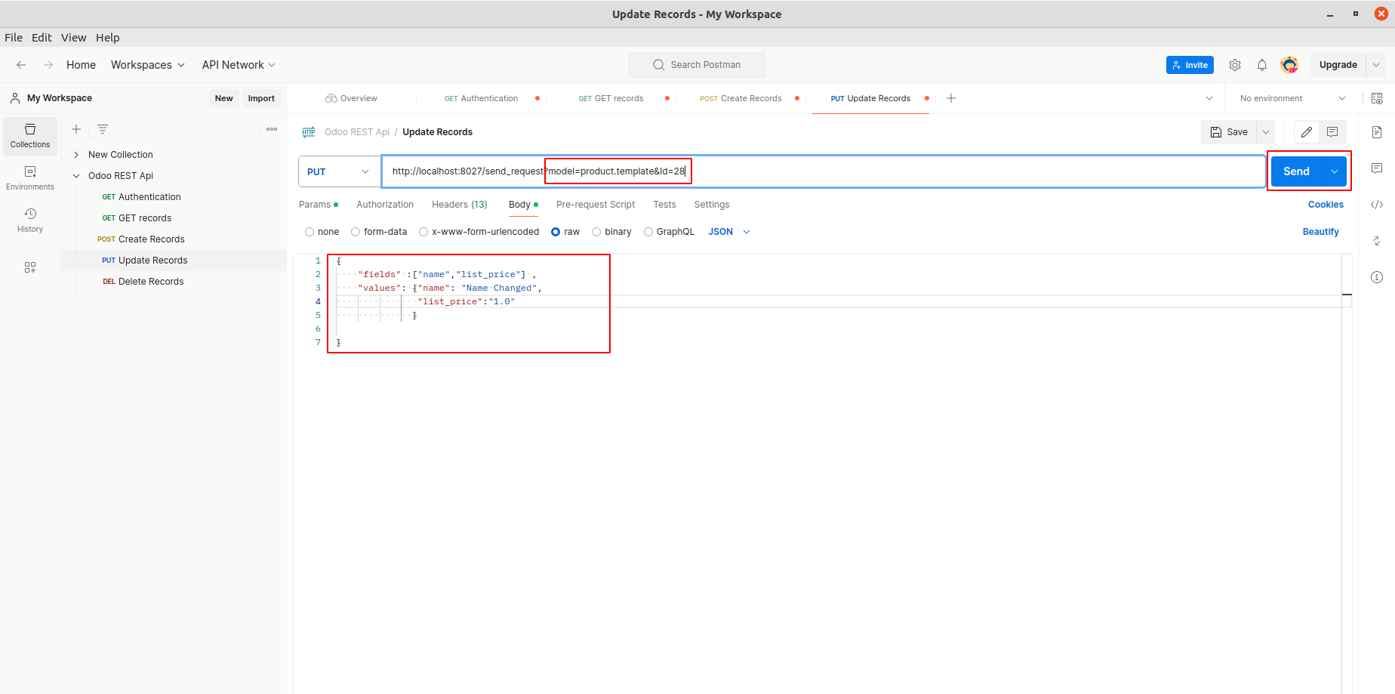Screen dimensions: 1395x694
Task: Open the code snippet panel
Action: point(1377,205)
